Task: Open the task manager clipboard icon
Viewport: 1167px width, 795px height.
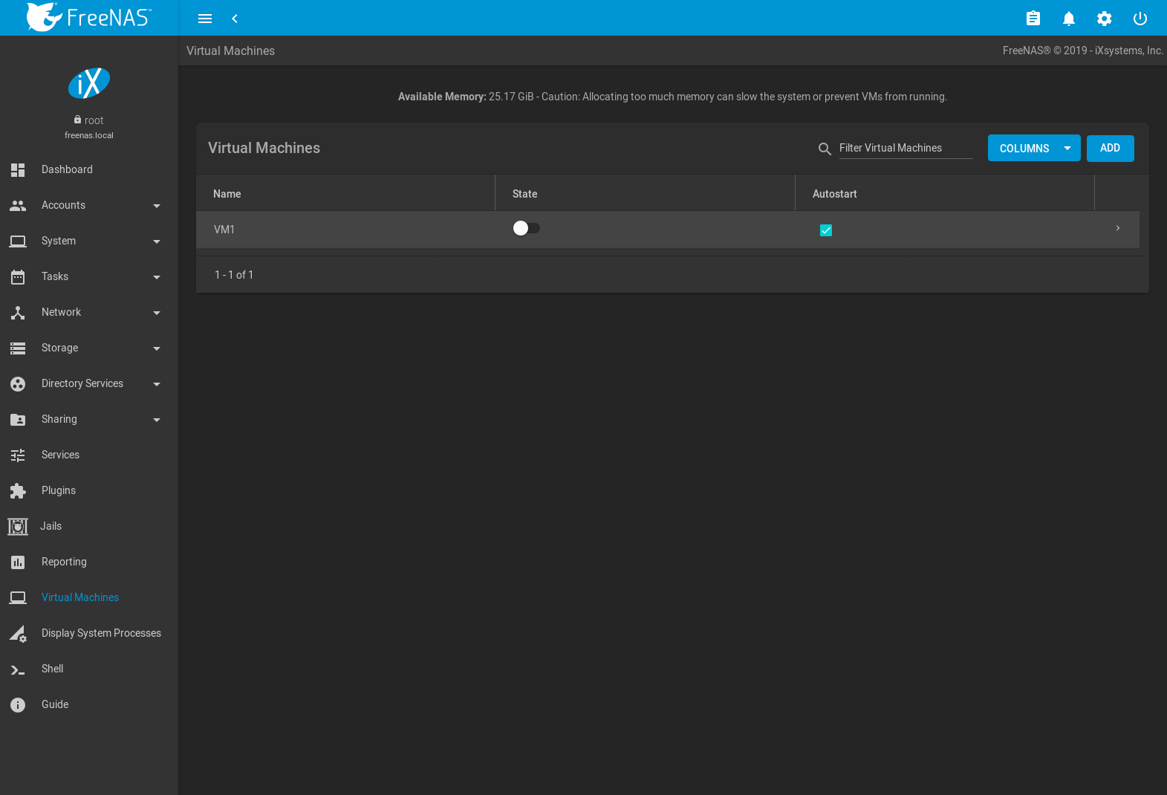Action: 1033,19
